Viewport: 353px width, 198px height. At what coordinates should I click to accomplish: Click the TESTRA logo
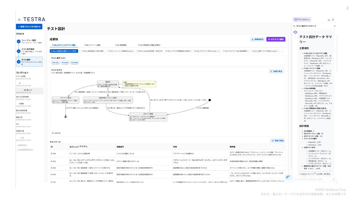[34, 19]
